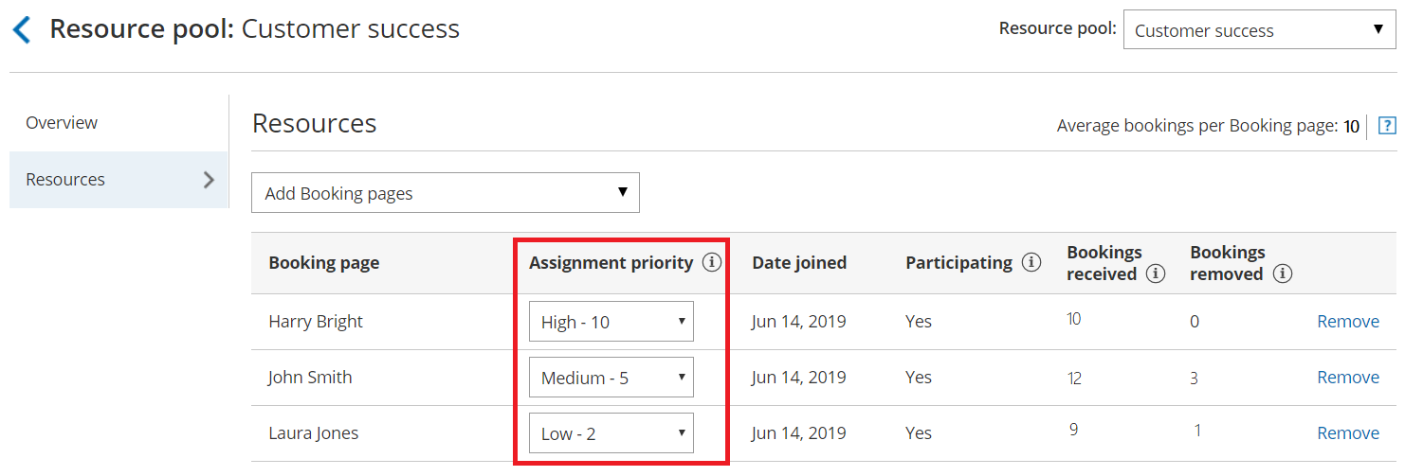Click the chevron arrow beside Resources in sidebar
Screen dimensions: 1405x476
pyautogui.click(x=210, y=180)
